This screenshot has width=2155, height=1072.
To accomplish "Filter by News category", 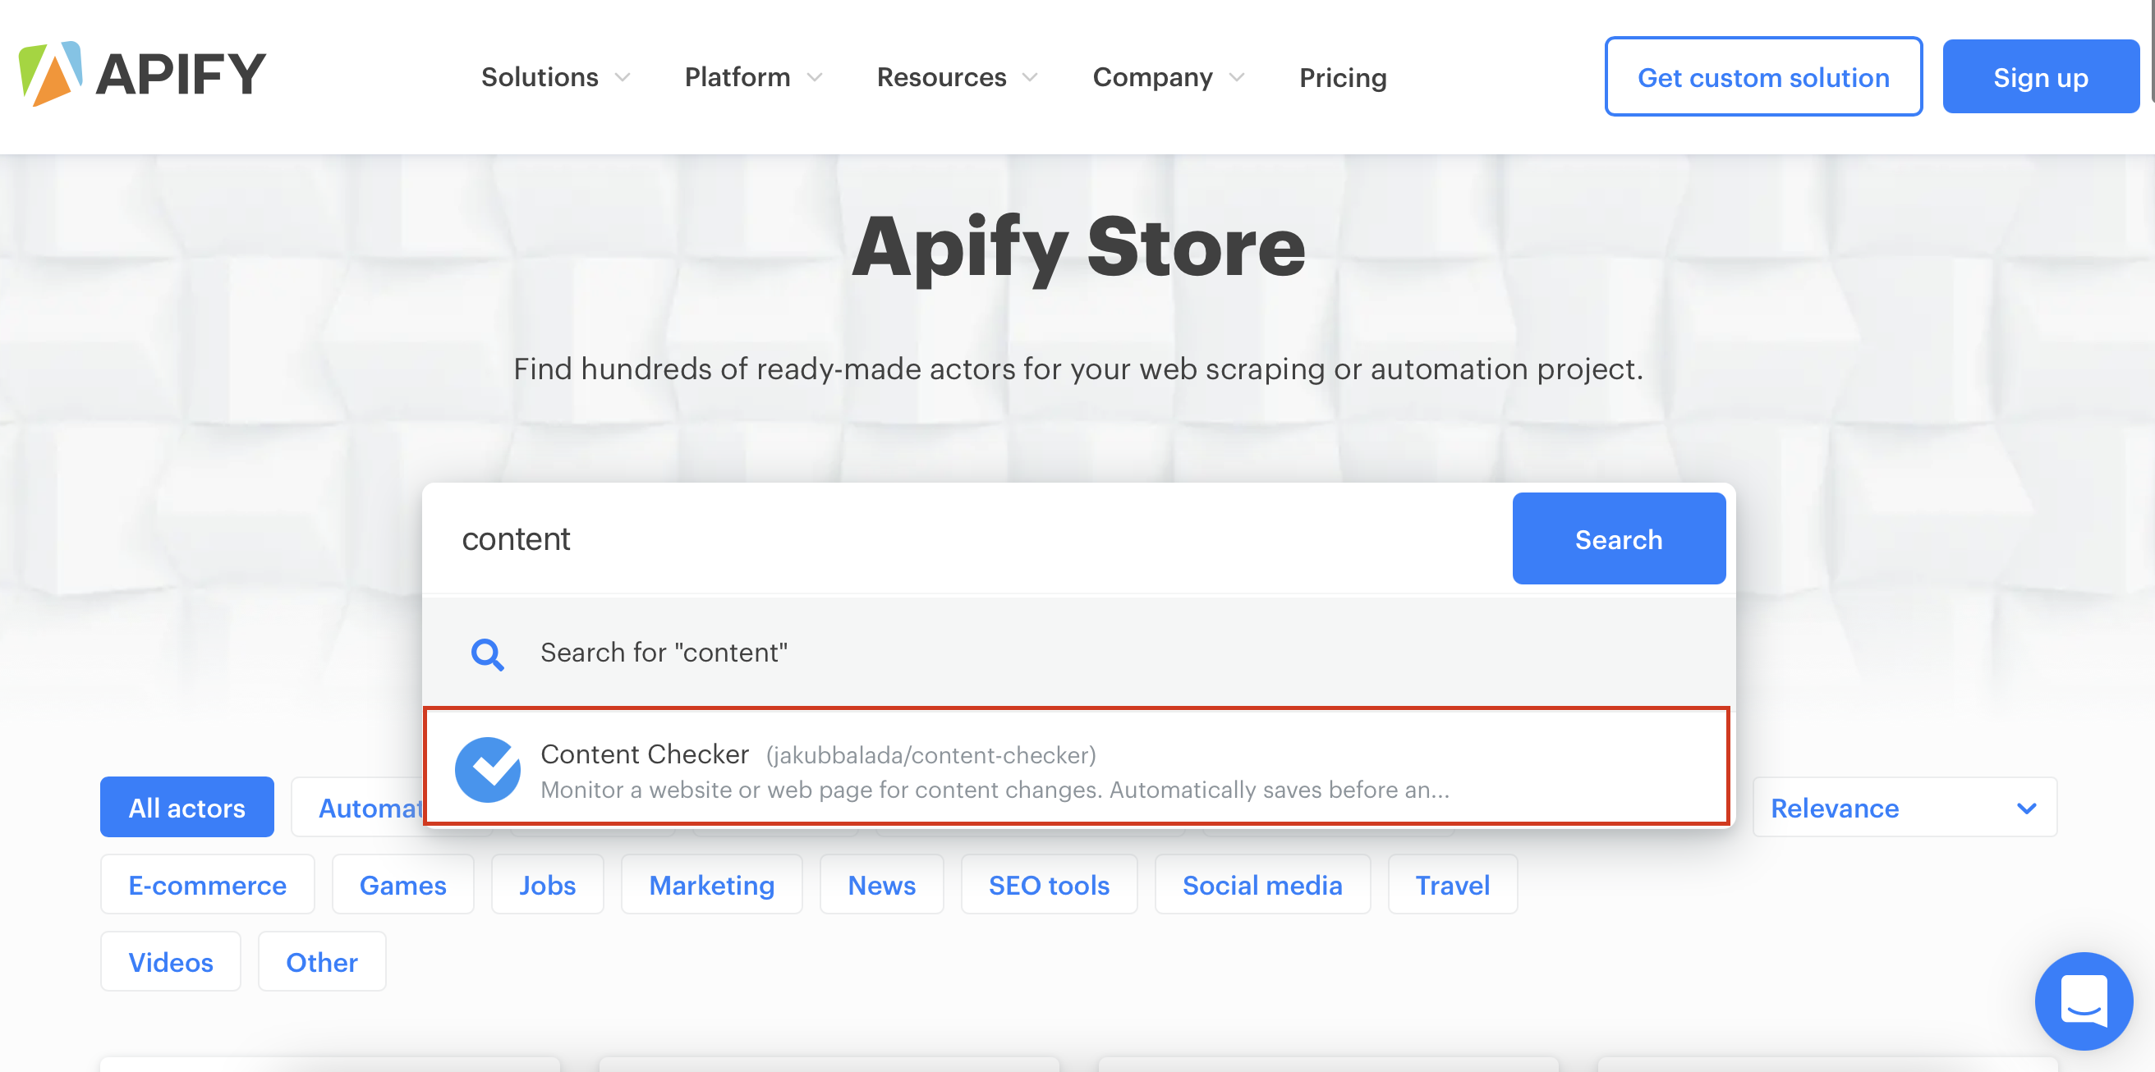I will pyautogui.click(x=882, y=884).
